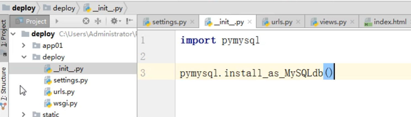Collapse the inner deploy folder

24,57
